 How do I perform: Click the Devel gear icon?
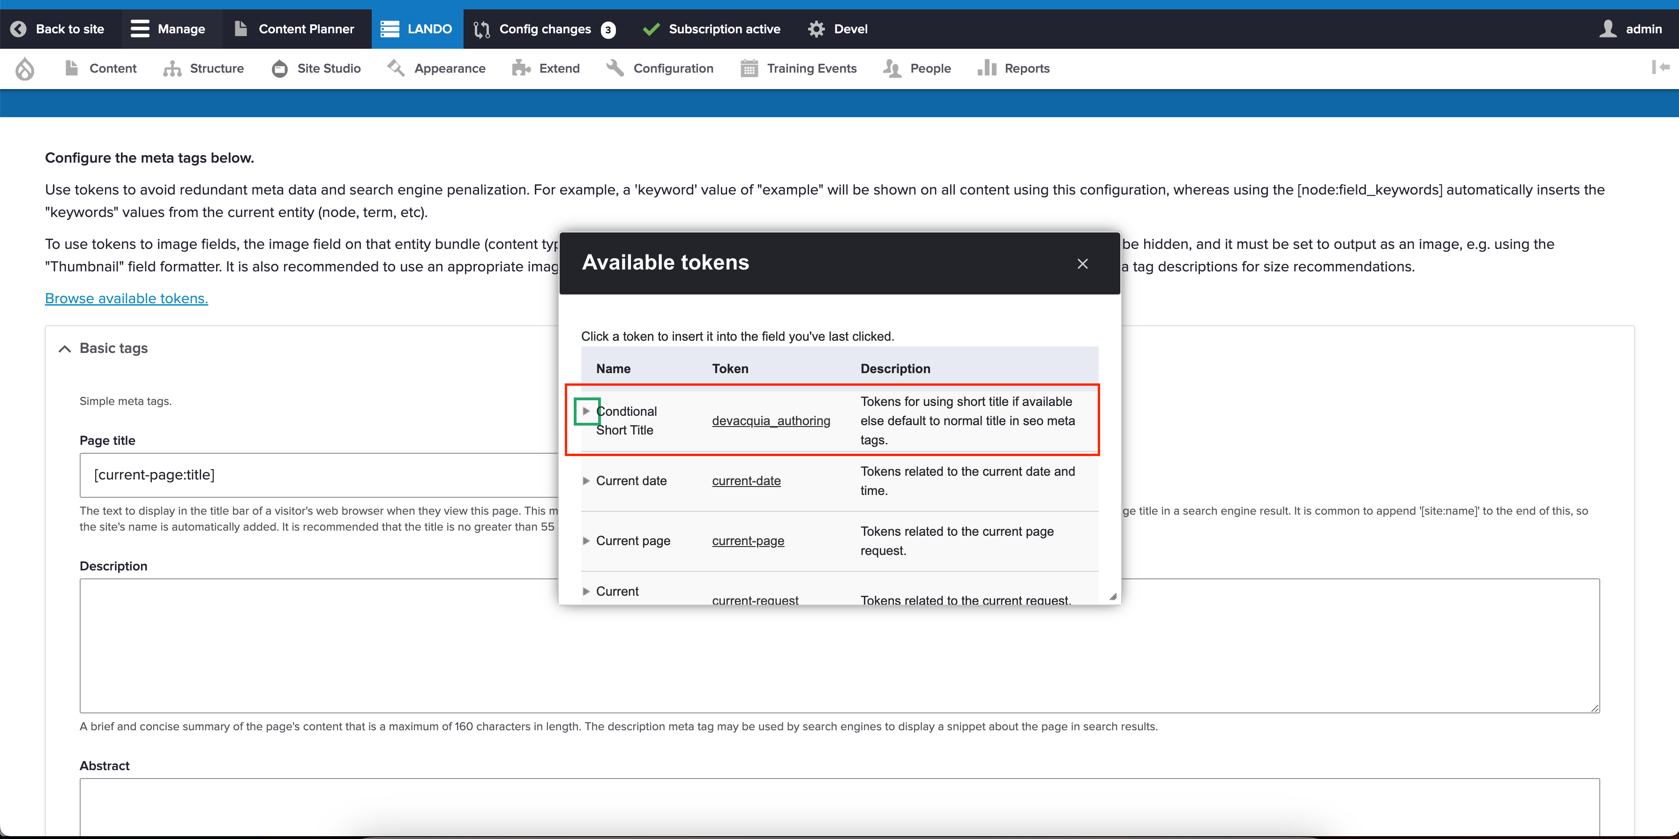pos(816,29)
